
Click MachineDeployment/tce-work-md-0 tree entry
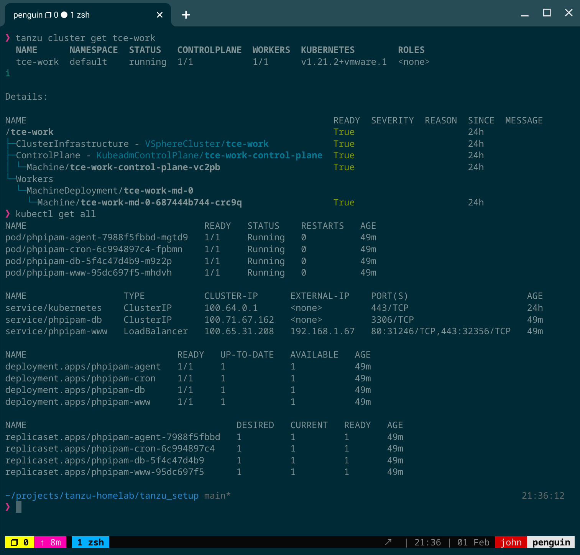[x=110, y=190]
